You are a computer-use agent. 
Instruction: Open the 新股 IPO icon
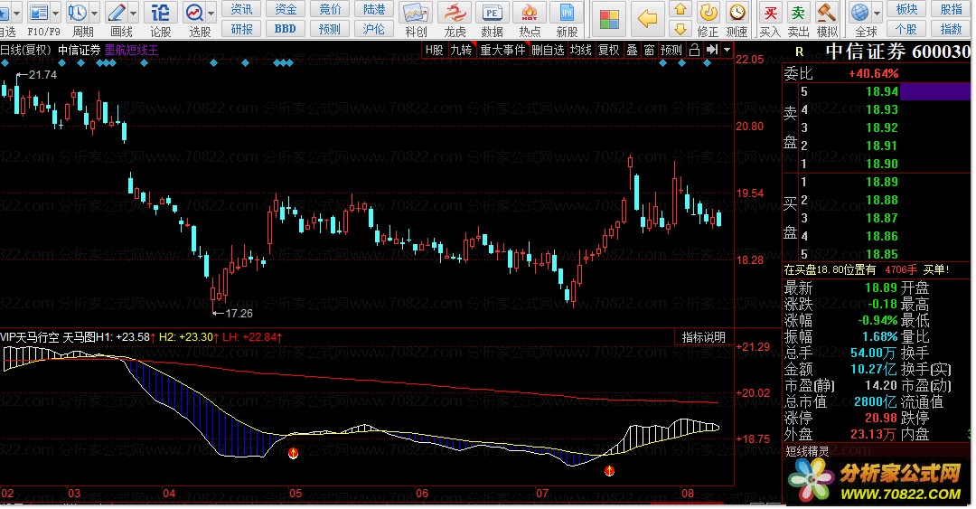click(567, 13)
